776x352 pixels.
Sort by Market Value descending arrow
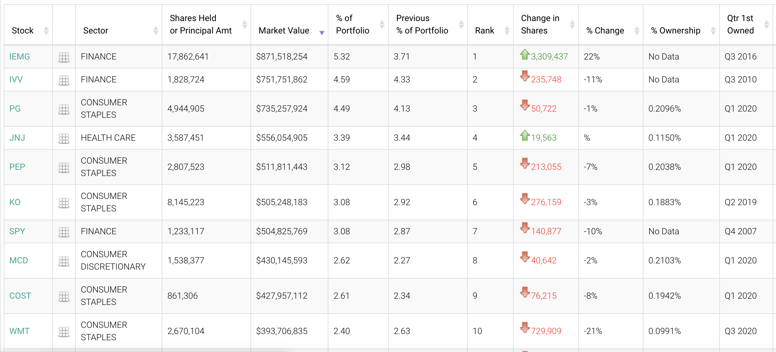click(x=322, y=32)
